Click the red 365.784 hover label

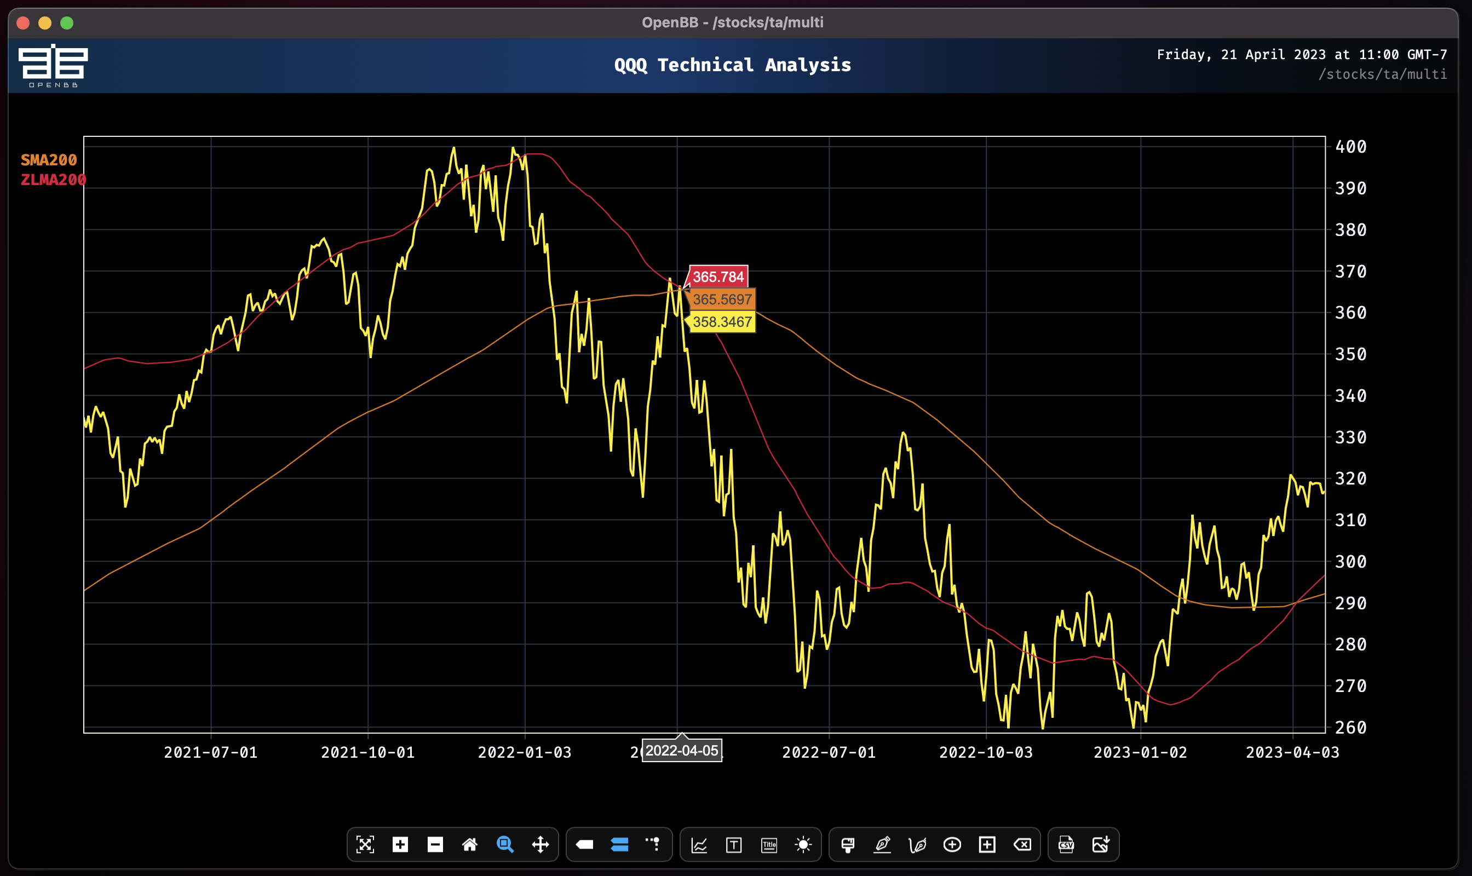coord(718,277)
